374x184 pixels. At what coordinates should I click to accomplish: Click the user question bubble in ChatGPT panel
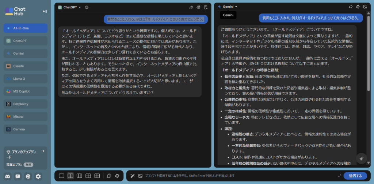click(x=156, y=19)
